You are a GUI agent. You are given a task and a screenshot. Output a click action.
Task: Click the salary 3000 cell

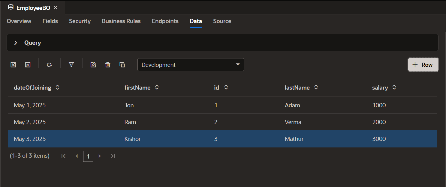[379, 139]
